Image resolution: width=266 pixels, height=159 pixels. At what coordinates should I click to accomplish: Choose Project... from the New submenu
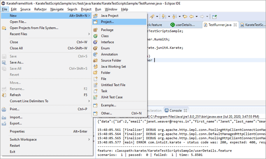(x=119, y=22)
